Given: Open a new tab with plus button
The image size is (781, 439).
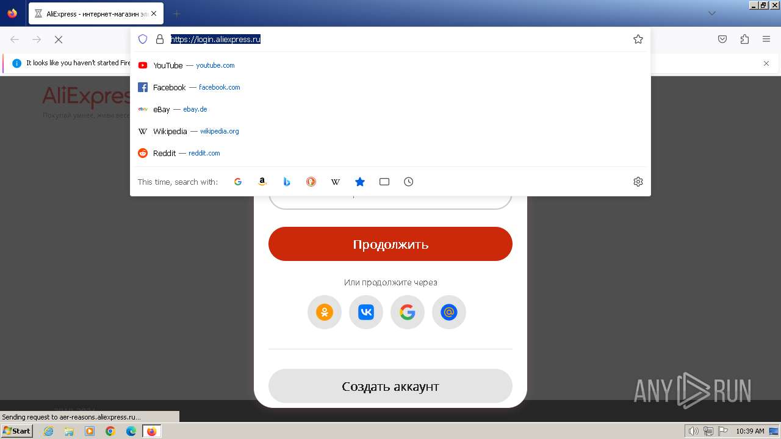Looking at the screenshot, I should 176,13.
